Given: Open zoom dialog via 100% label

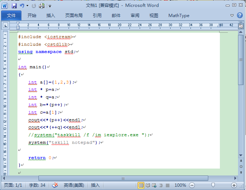Looking at the screenshot, I should pos(180,185).
